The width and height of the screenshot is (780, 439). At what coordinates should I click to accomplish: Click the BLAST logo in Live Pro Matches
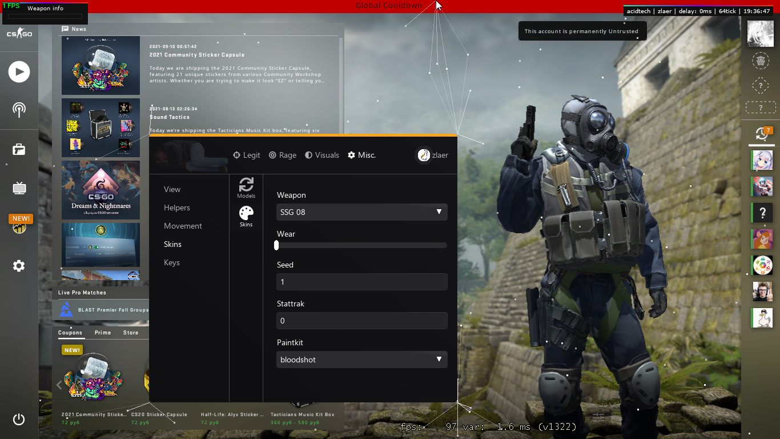(x=67, y=310)
